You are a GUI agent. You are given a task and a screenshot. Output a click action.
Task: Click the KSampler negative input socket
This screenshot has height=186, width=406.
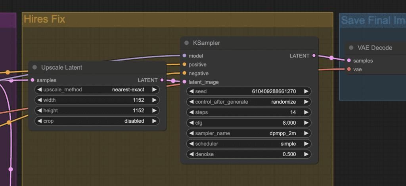[x=184, y=73]
